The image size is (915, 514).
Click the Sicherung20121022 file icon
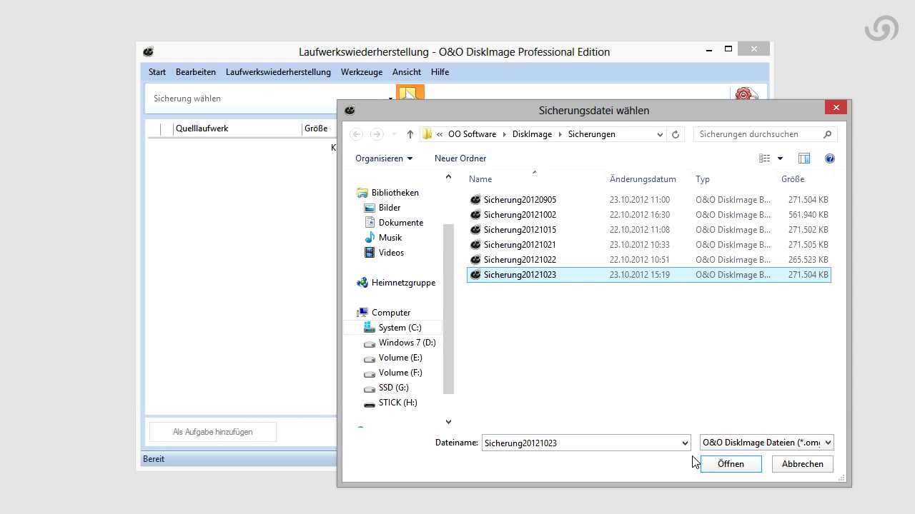coord(475,260)
